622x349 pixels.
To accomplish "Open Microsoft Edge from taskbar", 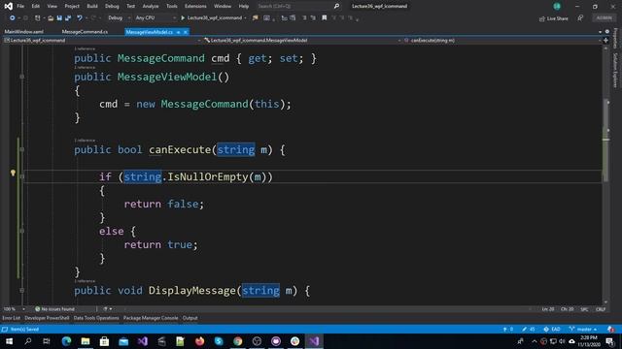I will point(66,341).
